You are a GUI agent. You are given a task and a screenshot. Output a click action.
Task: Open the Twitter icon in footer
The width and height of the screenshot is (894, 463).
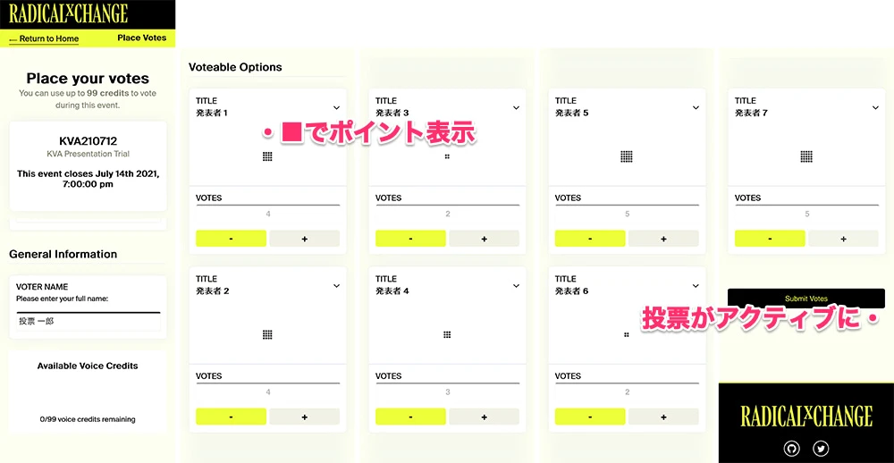click(x=821, y=449)
